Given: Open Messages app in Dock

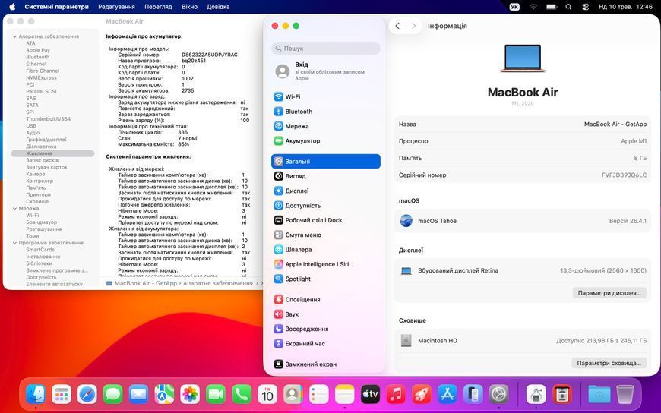Looking at the screenshot, I should (113, 395).
